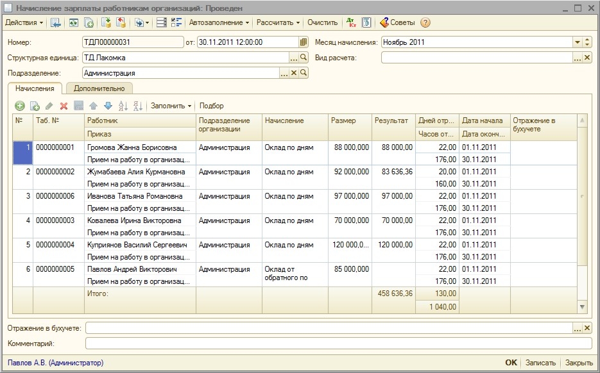Open calendar picker beside the date field
The image size is (600, 373).
[x=304, y=42]
